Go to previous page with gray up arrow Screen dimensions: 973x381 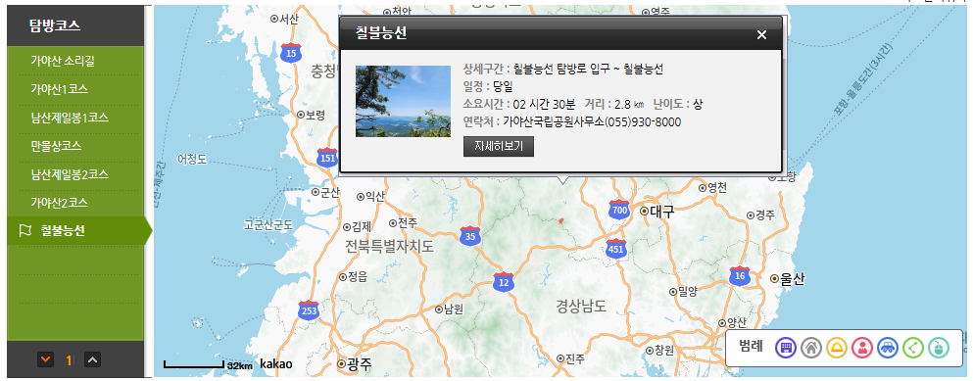click(x=92, y=359)
